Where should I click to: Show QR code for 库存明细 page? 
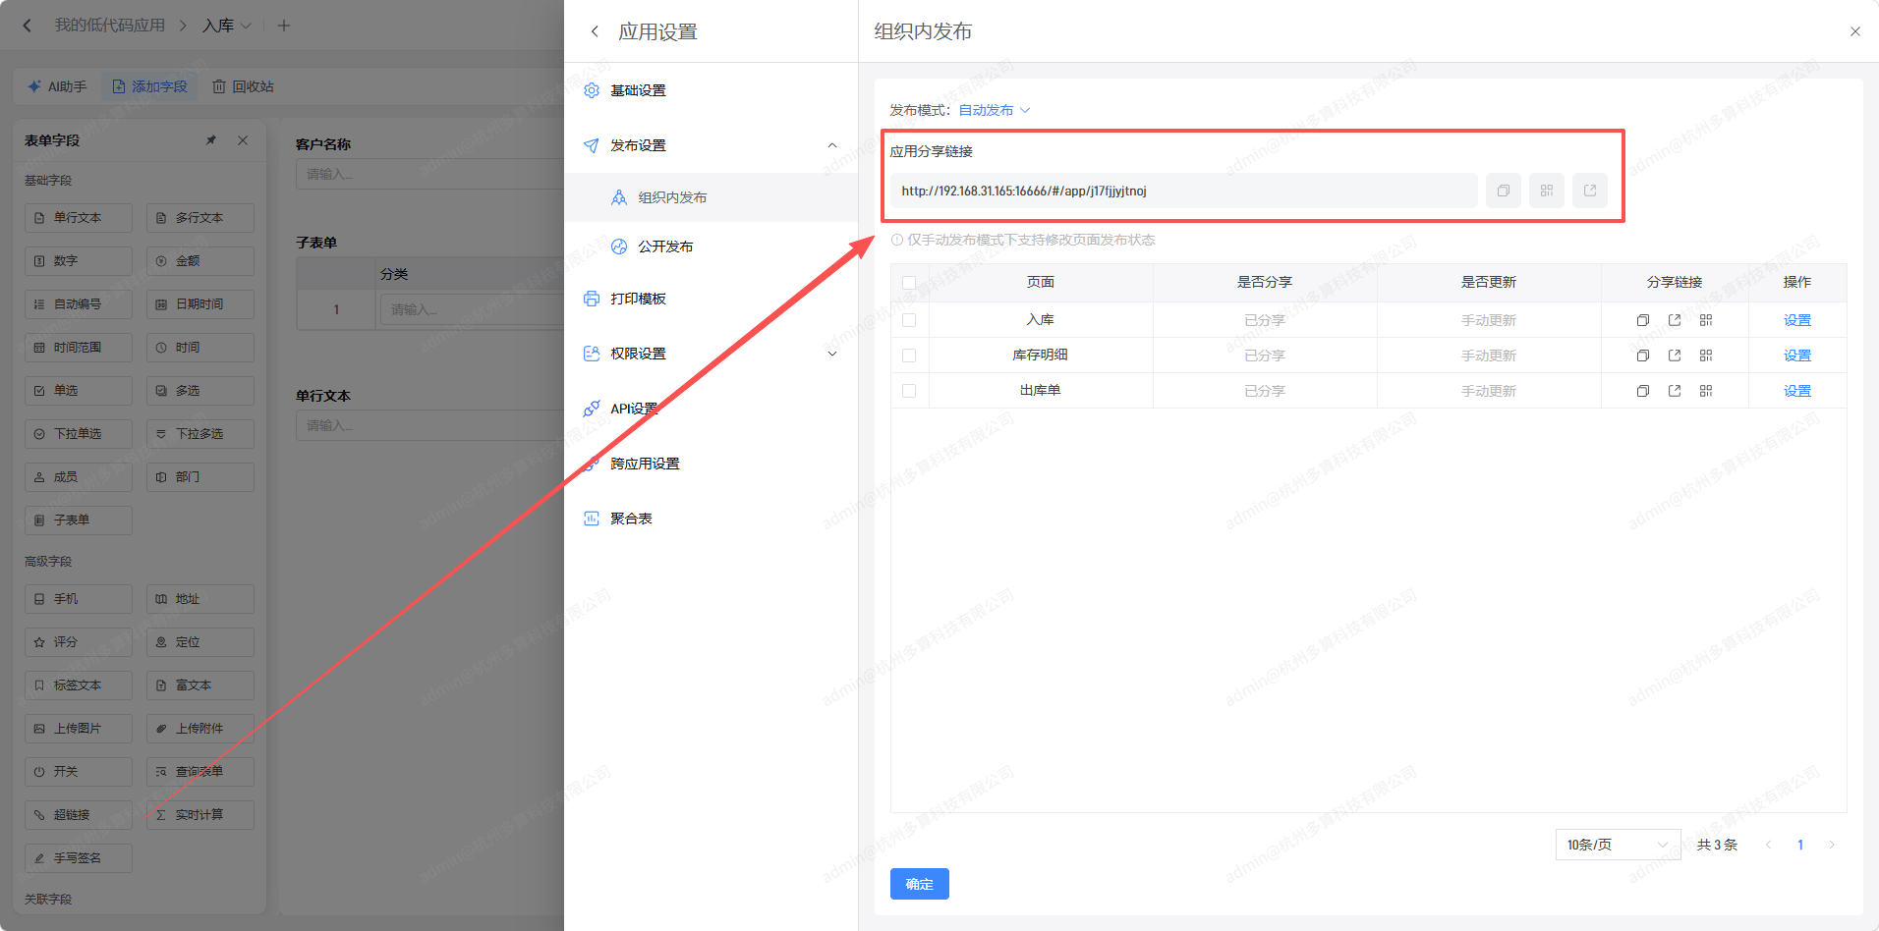(1706, 356)
